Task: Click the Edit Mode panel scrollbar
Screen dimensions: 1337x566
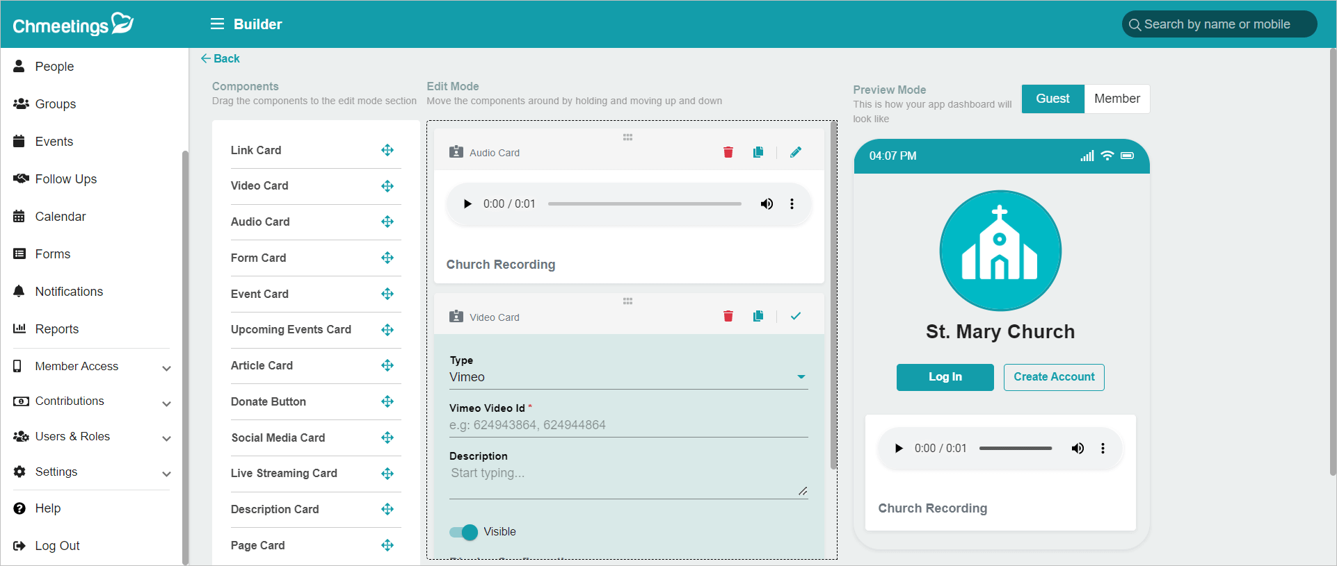Action: pos(833,295)
